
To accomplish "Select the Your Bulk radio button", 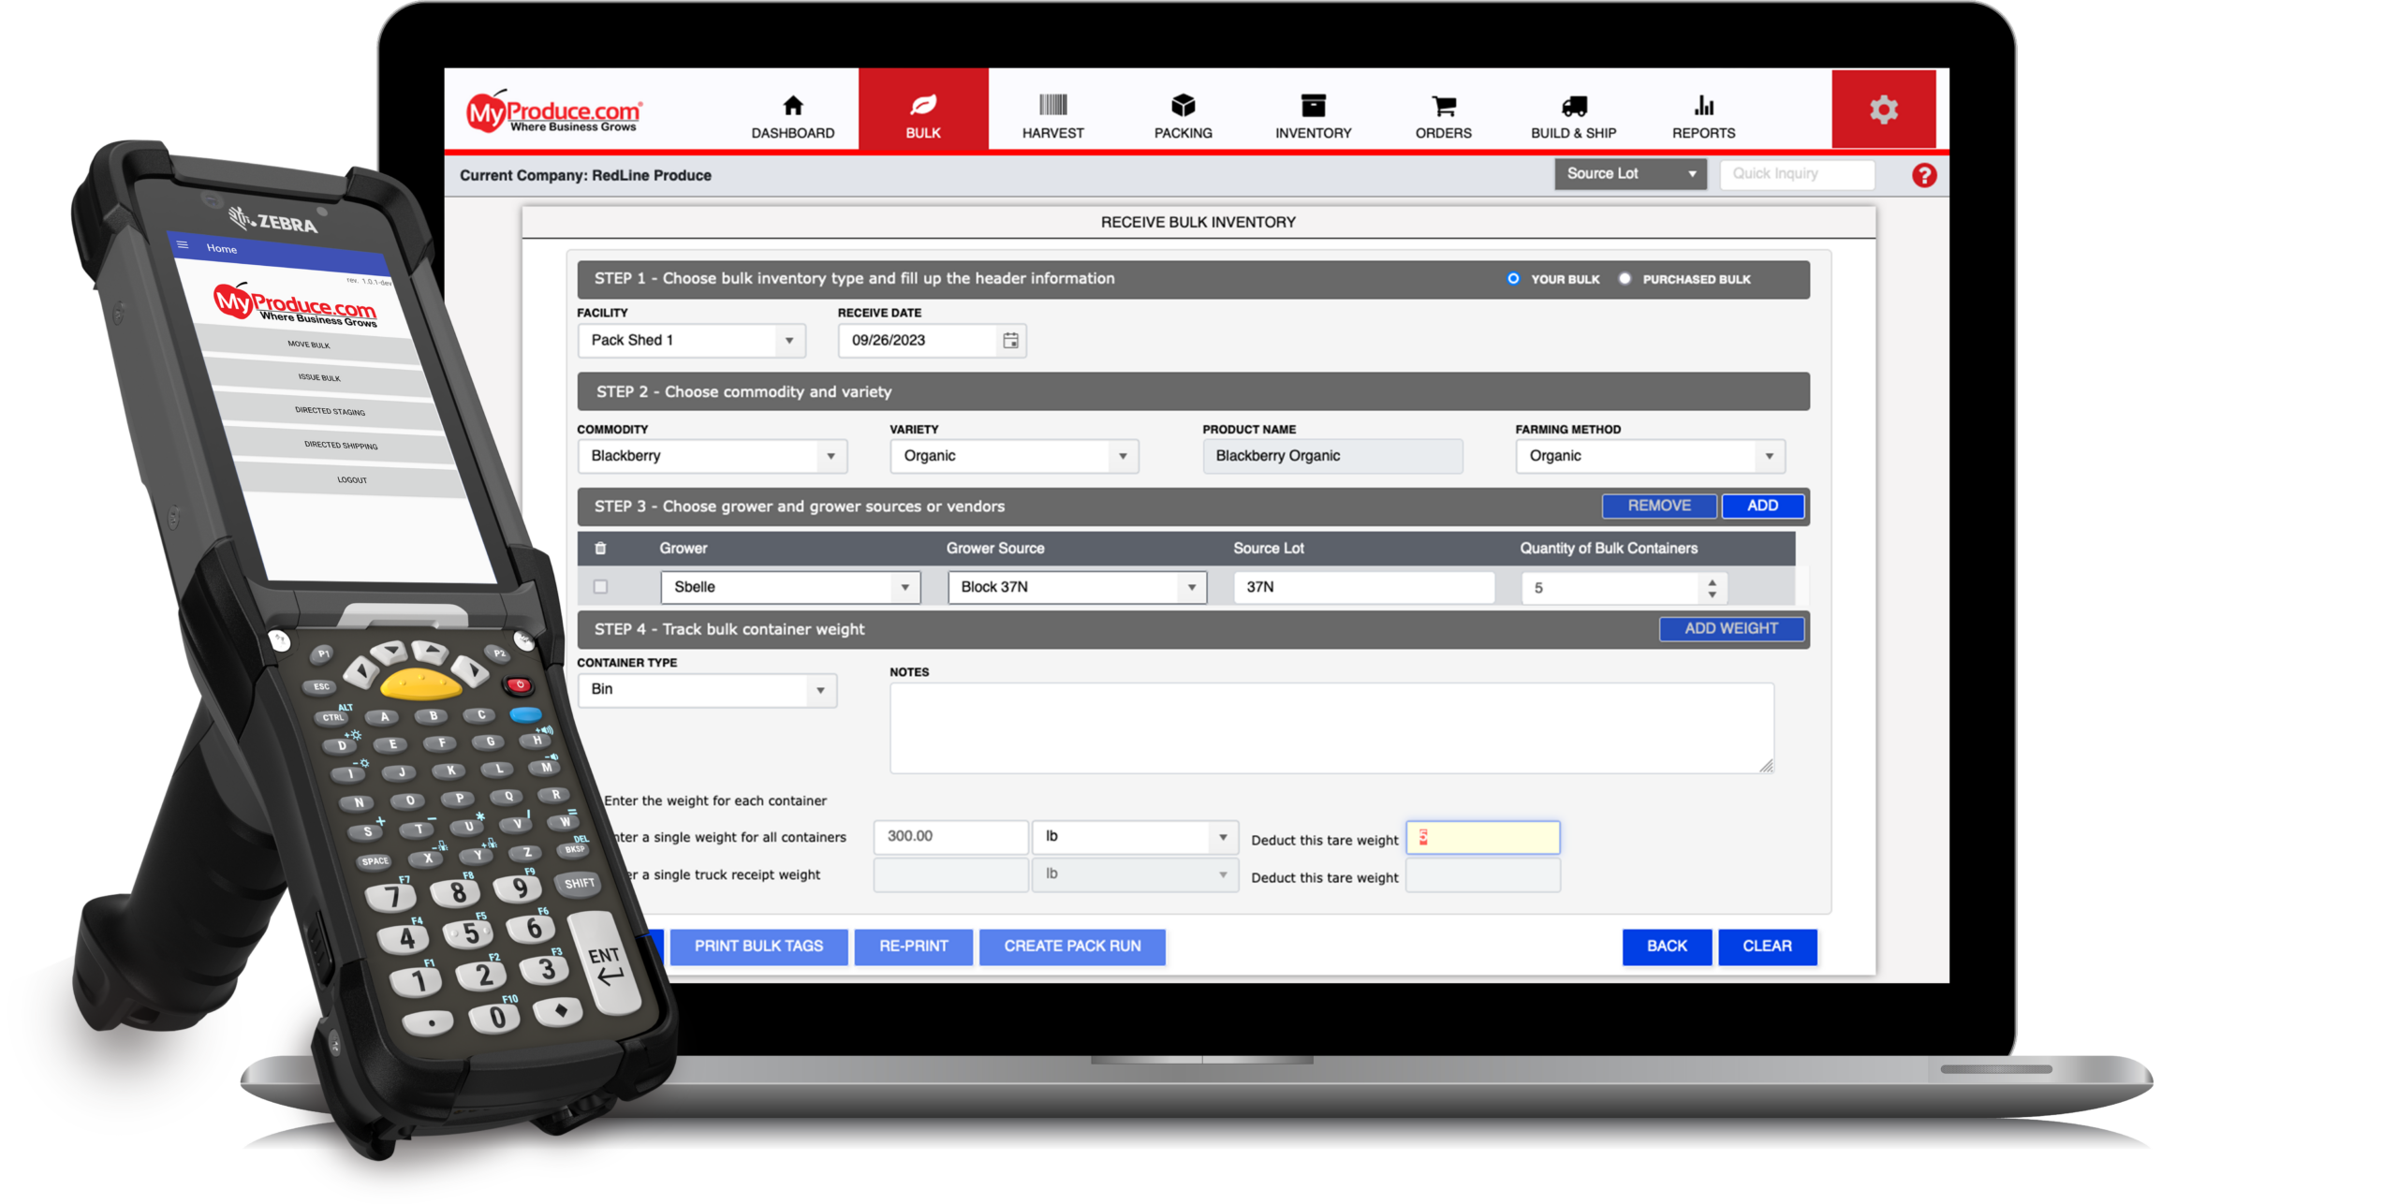I will (x=1513, y=279).
